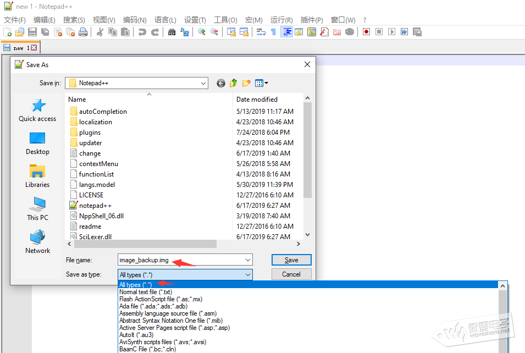This screenshot has height=353, width=525.
Task: Click the Cancel button
Action: [291, 274]
